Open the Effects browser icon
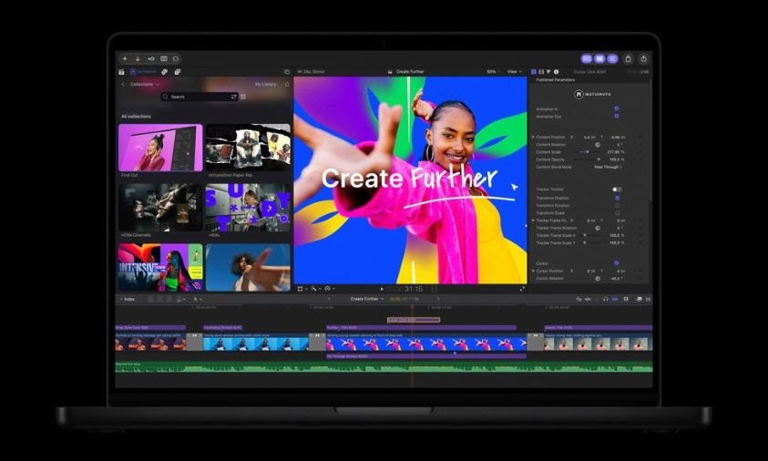Viewport: 768px width, 461px height. pos(639,299)
